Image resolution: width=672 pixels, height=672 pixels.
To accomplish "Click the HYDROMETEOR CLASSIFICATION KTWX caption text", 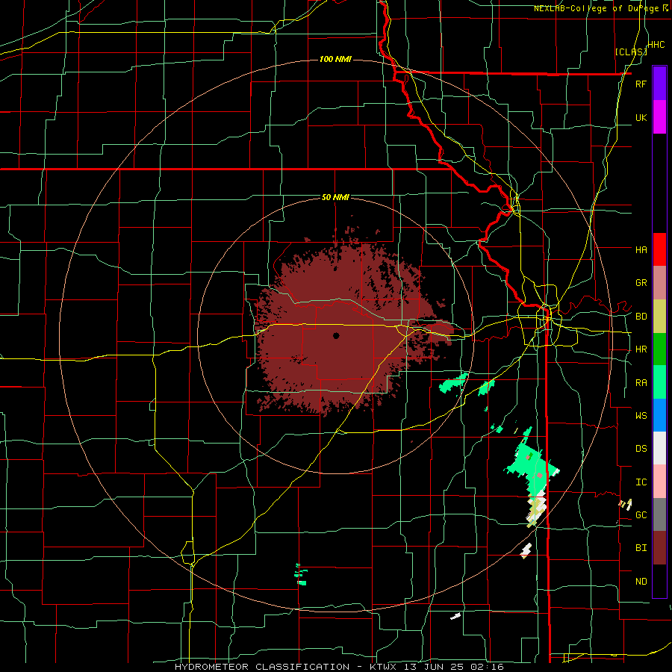I will (x=339, y=667).
